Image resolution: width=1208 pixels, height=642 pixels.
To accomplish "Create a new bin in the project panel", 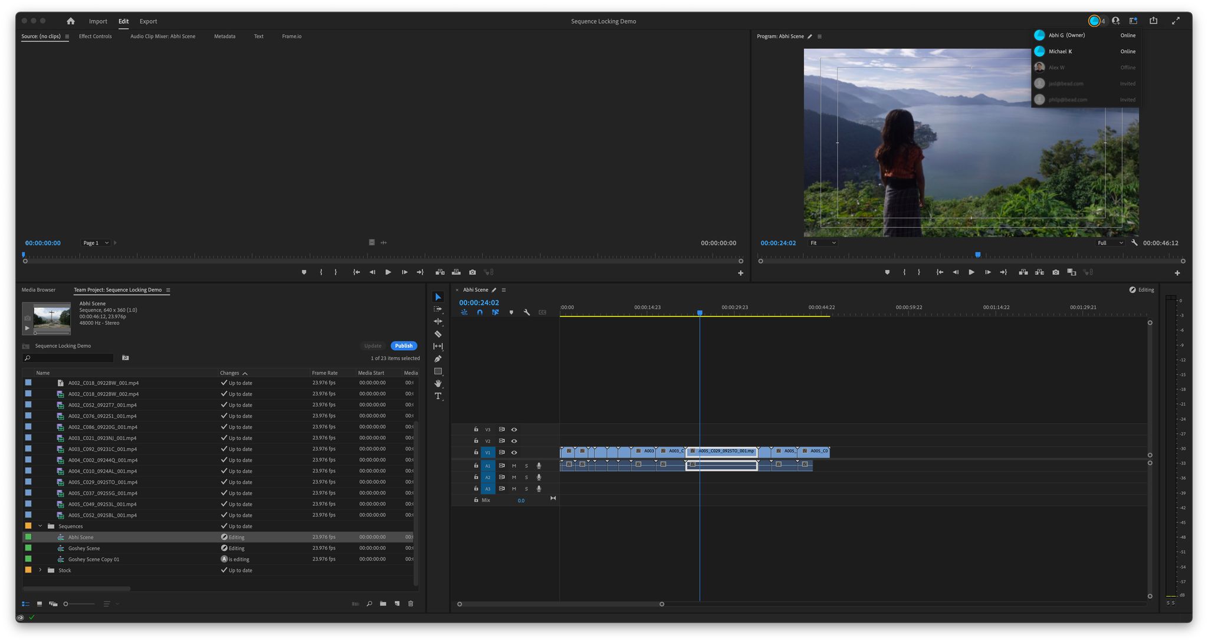I will (x=383, y=603).
